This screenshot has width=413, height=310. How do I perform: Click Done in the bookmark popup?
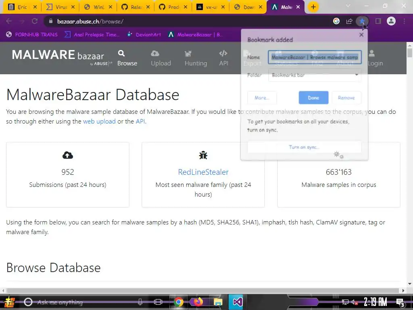click(x=313, y=98)
